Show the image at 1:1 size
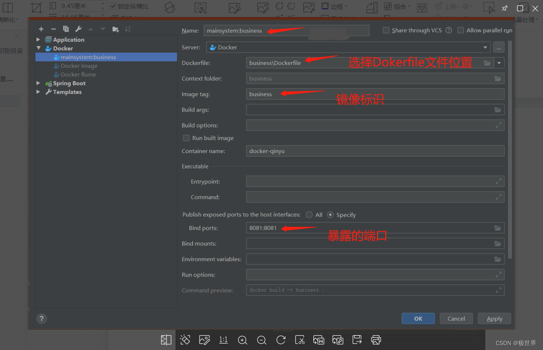Image resolution: width=543 pixels, height=350 pixels. pyautogui.click(x=224, y=340)
